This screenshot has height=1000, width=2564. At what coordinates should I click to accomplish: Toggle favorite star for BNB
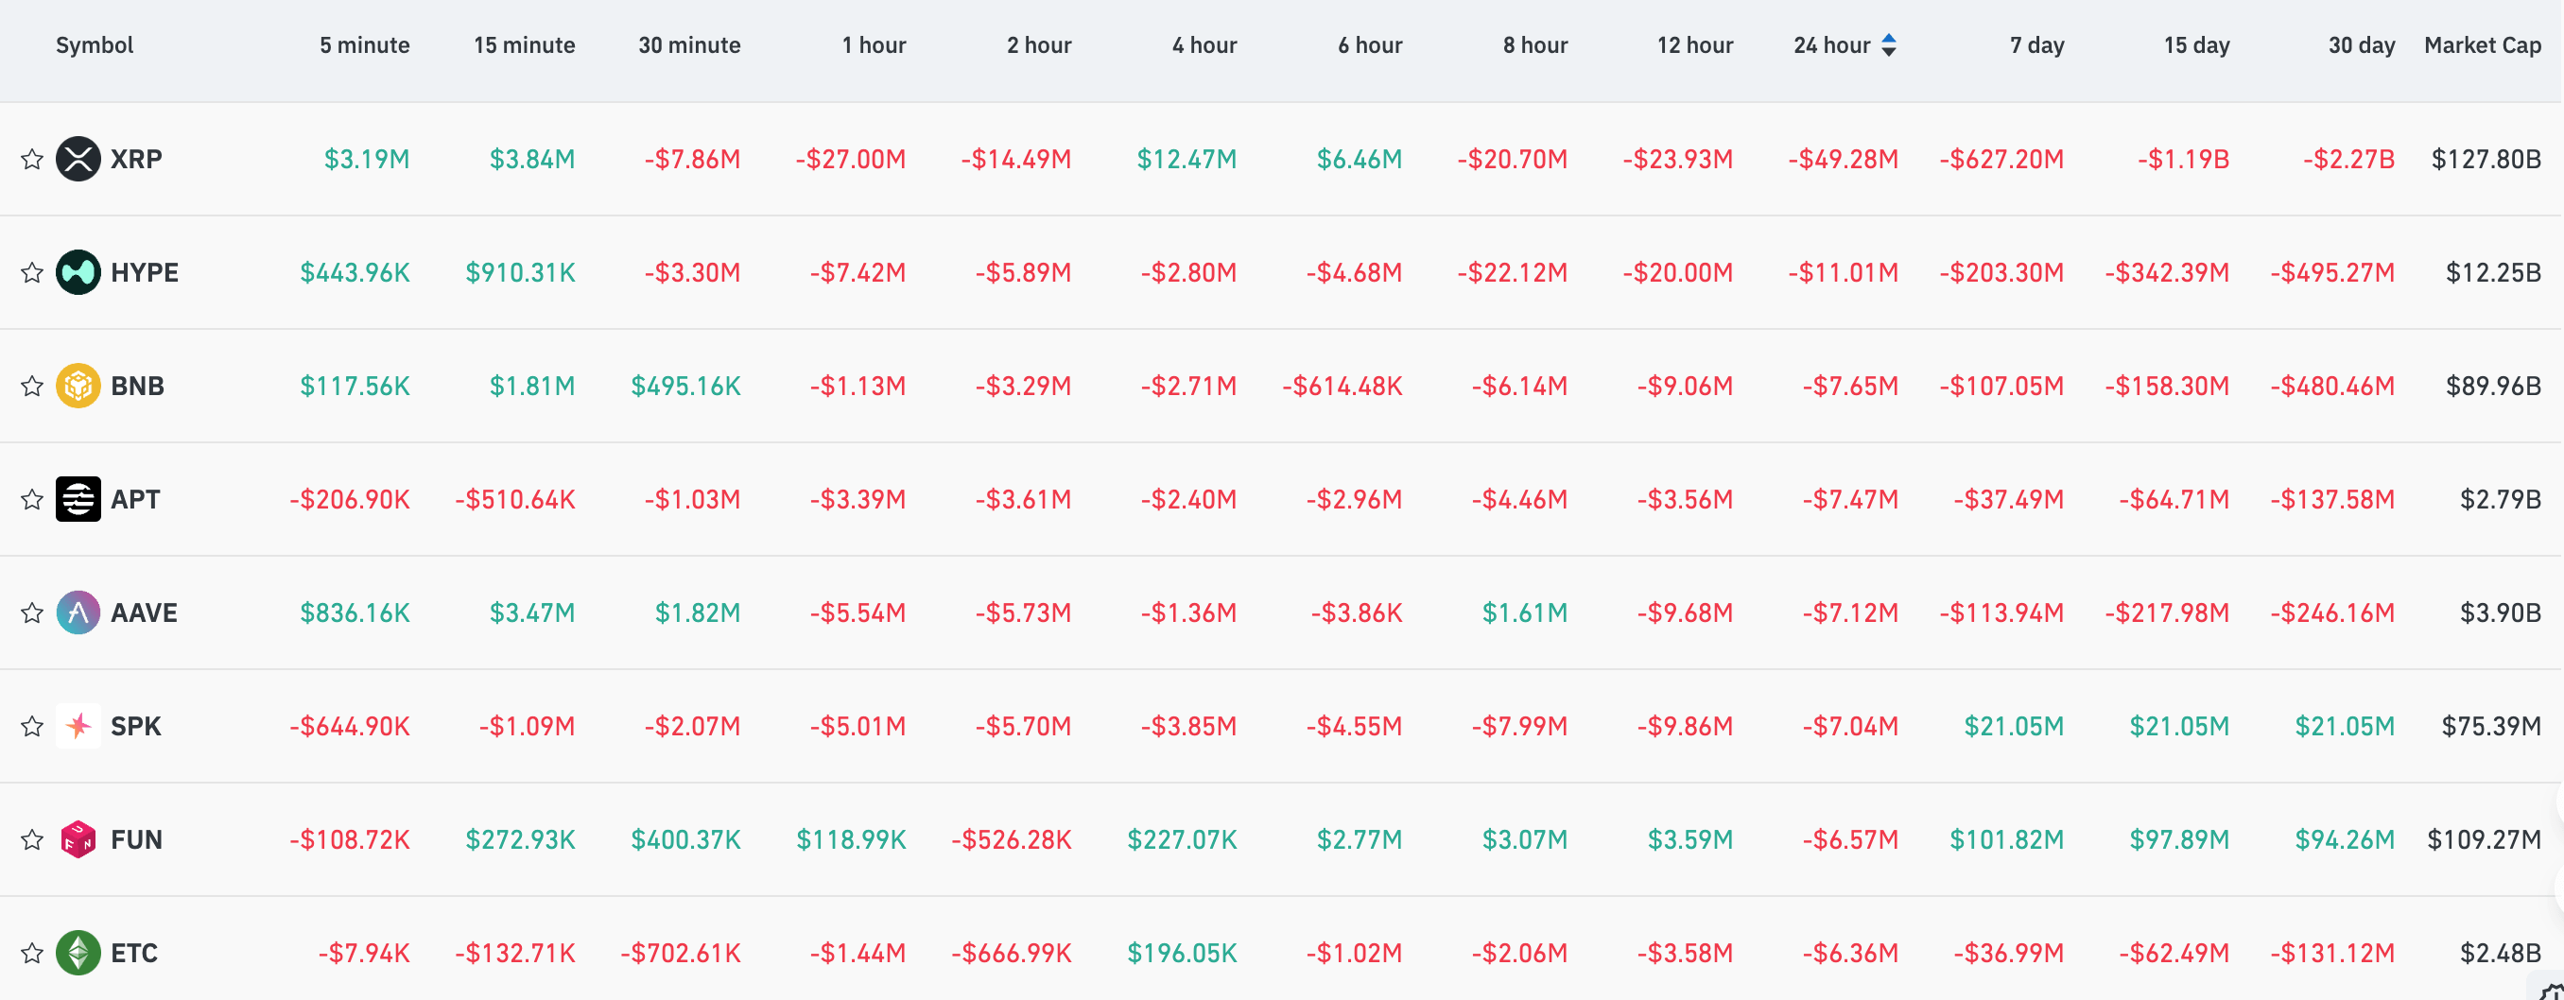click(32, 386)
